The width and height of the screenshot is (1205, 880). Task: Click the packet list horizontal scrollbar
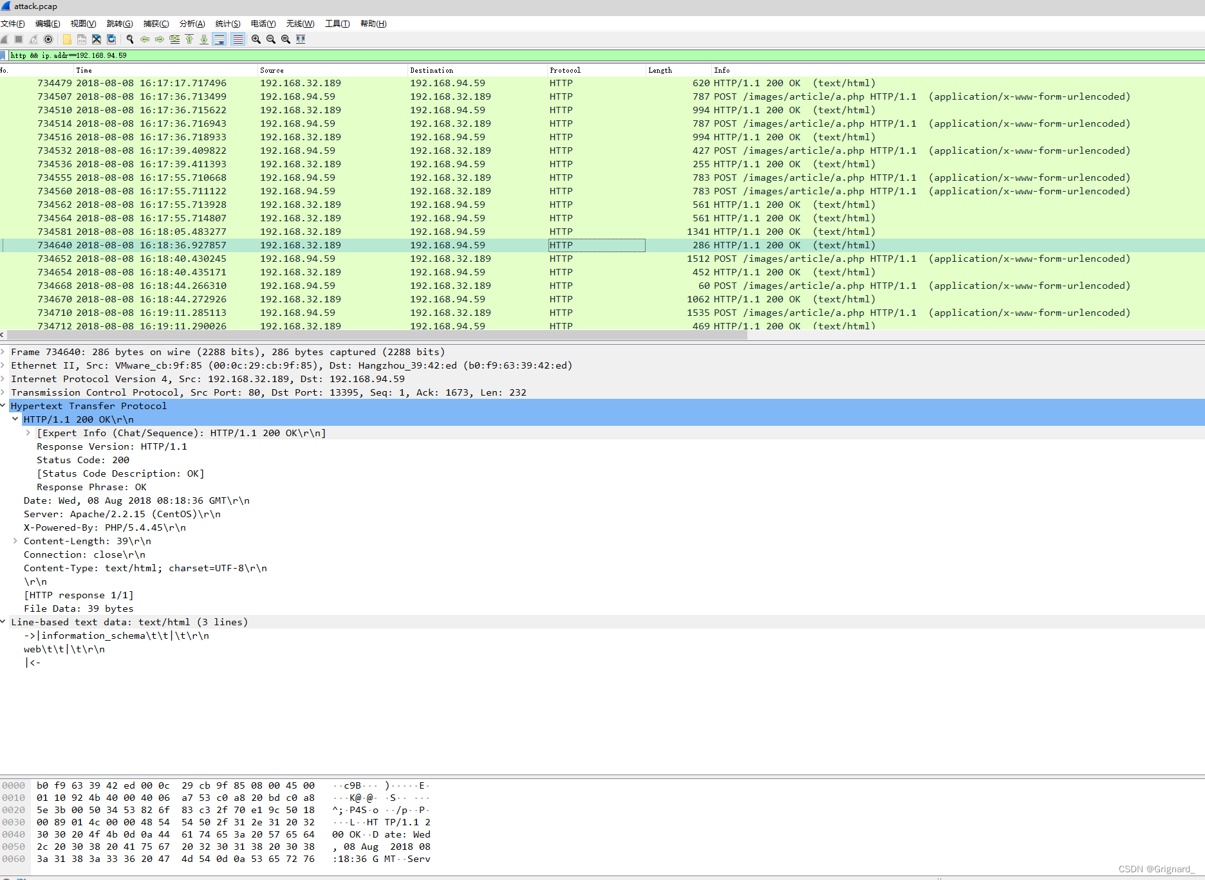click(x=377, y=335)
